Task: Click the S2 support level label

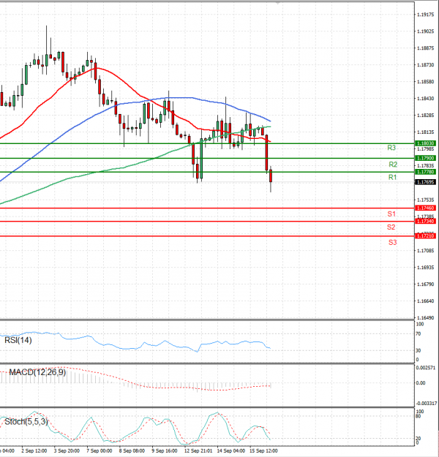Action: coord(391,227)
